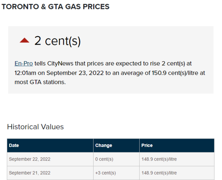Image resolution: width=222 pixels, height=180 pixels.
Task: Click the grey gas price forecast panel
Action: 111,60
